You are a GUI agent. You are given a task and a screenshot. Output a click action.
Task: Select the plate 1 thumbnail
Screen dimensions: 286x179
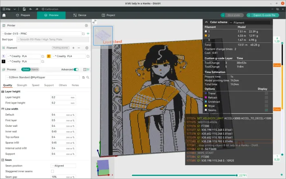[x=103, y=36]
